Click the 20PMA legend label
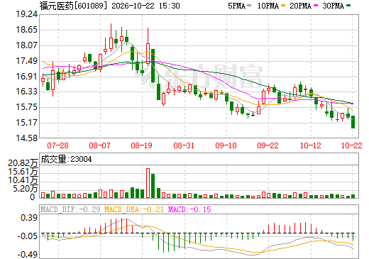 click(300, 6)
